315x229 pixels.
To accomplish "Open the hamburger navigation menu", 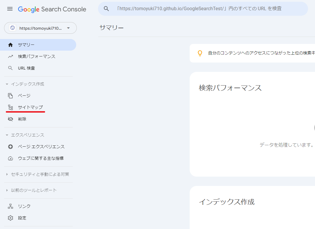I will point(10,8).
